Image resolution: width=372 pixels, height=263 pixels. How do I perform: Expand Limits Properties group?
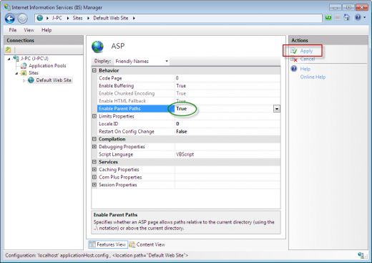click(94, 116)
